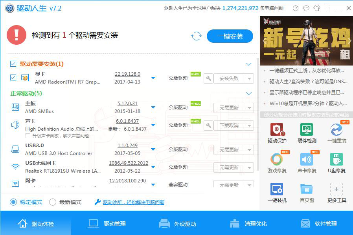Uncheck the 显卡 driver checkbox
This screenshot has height=235, width=353.
tap(13, 78)
